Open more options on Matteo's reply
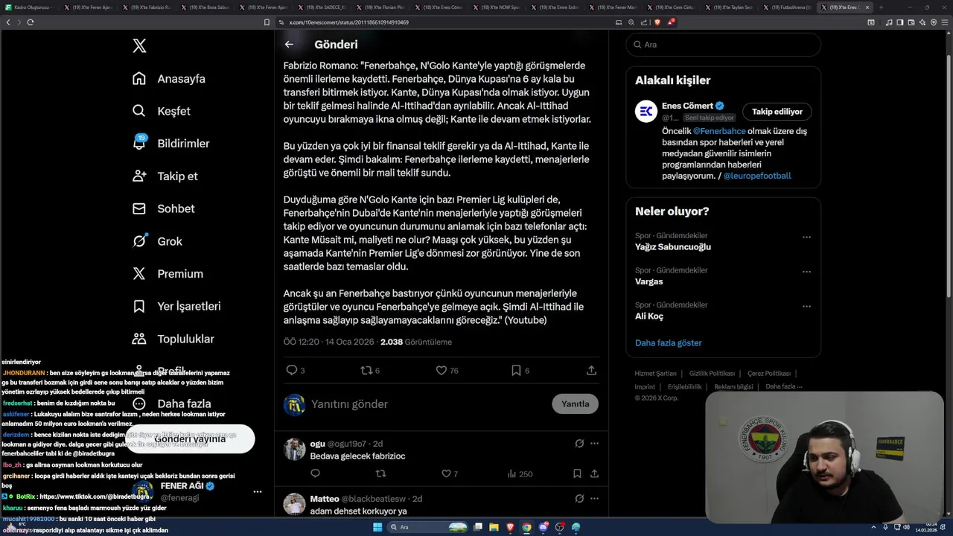This screenshot has width=953, height=536. (594, 499)
